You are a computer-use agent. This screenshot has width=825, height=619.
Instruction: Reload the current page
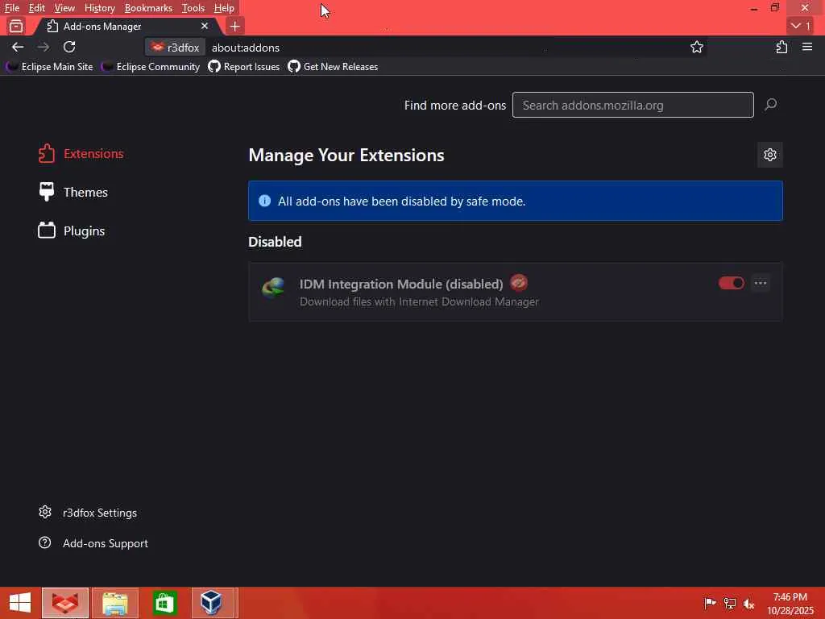[69, 47]
